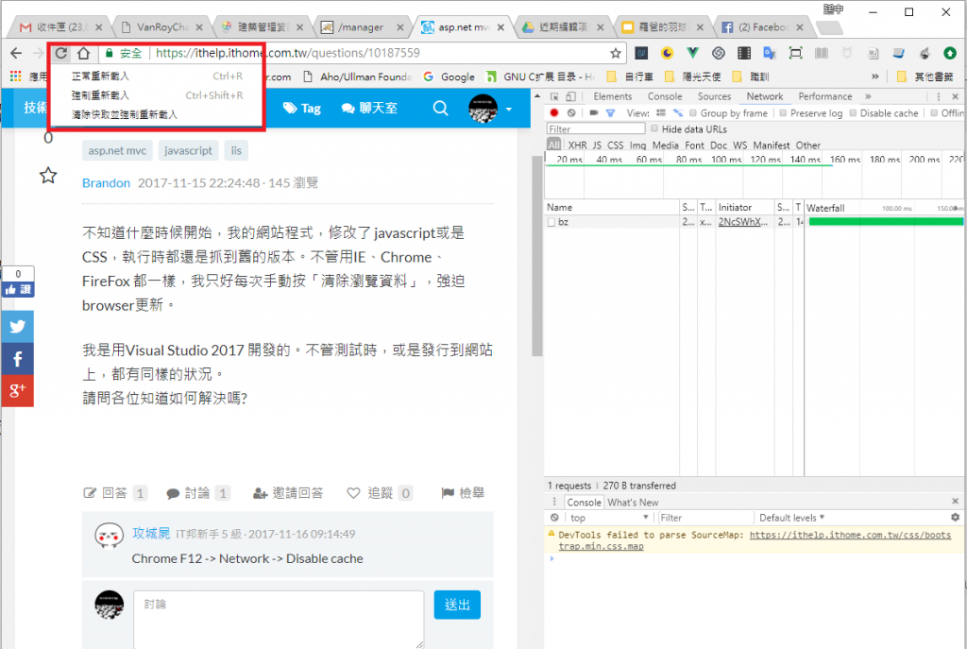
Task: Click the Reload page icon
Action: point(61,54)
